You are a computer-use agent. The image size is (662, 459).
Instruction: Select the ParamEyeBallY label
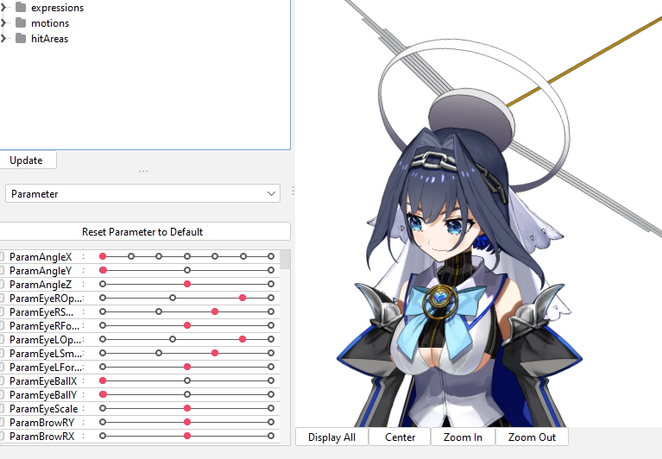point(43,395)
